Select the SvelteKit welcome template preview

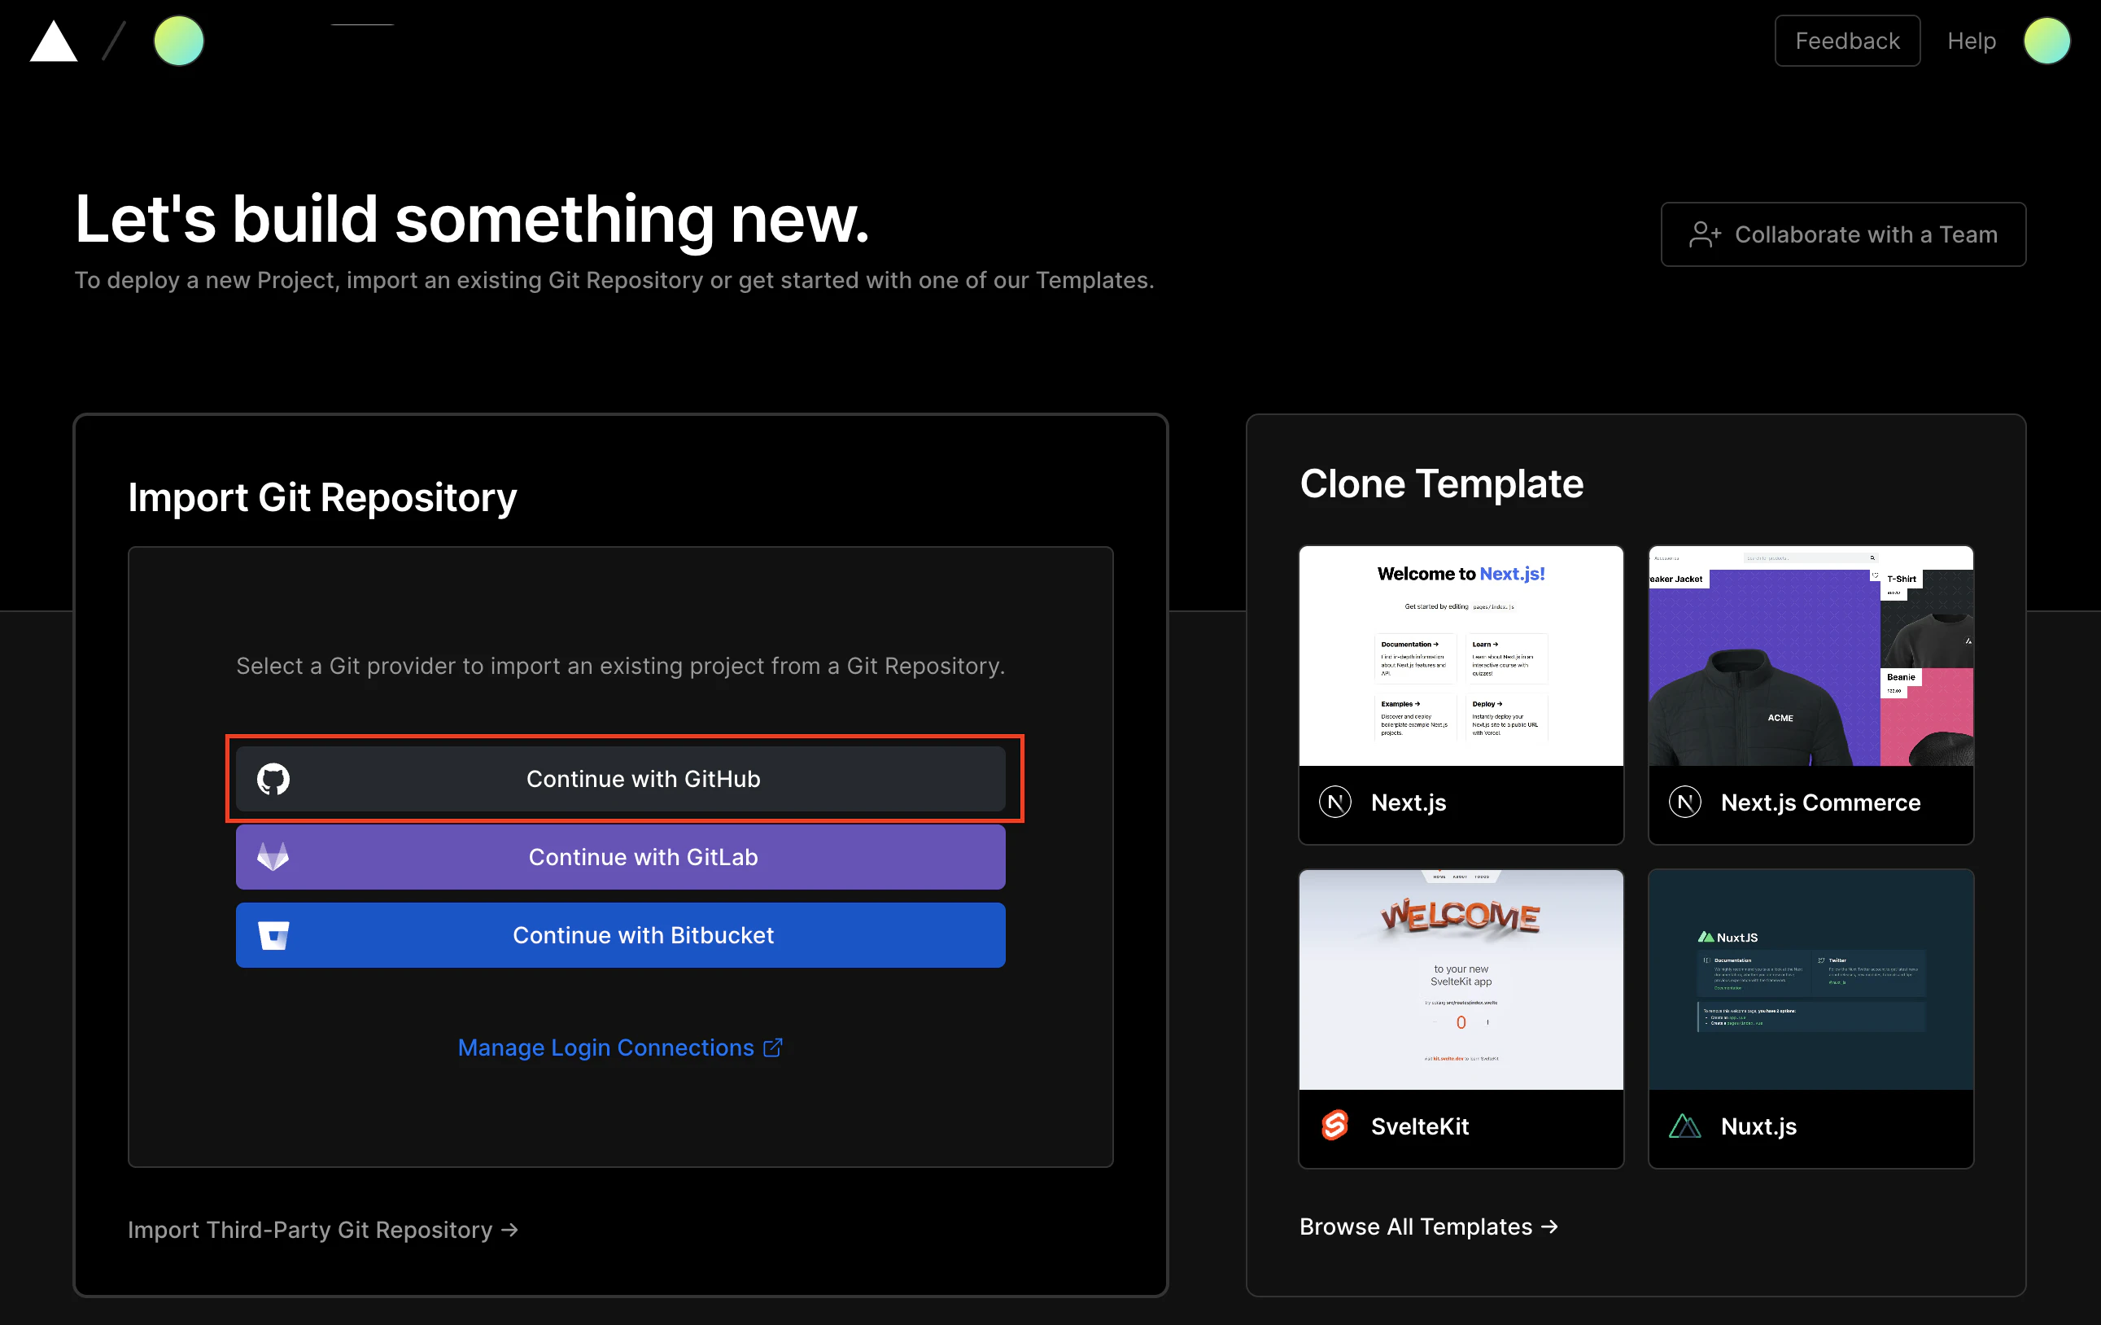1461,979
